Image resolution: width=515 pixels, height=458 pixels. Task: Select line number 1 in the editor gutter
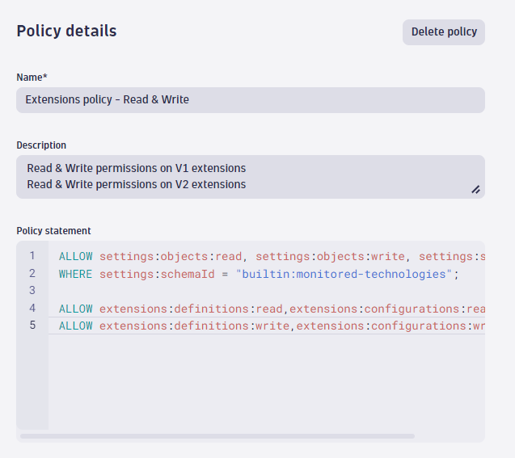coord(32,256)
